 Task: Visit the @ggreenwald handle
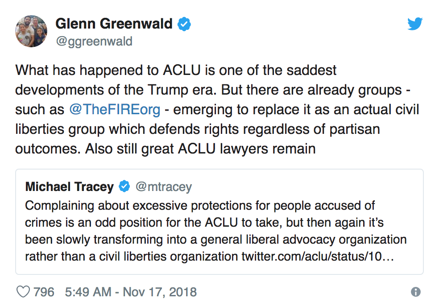pos(94,41)
